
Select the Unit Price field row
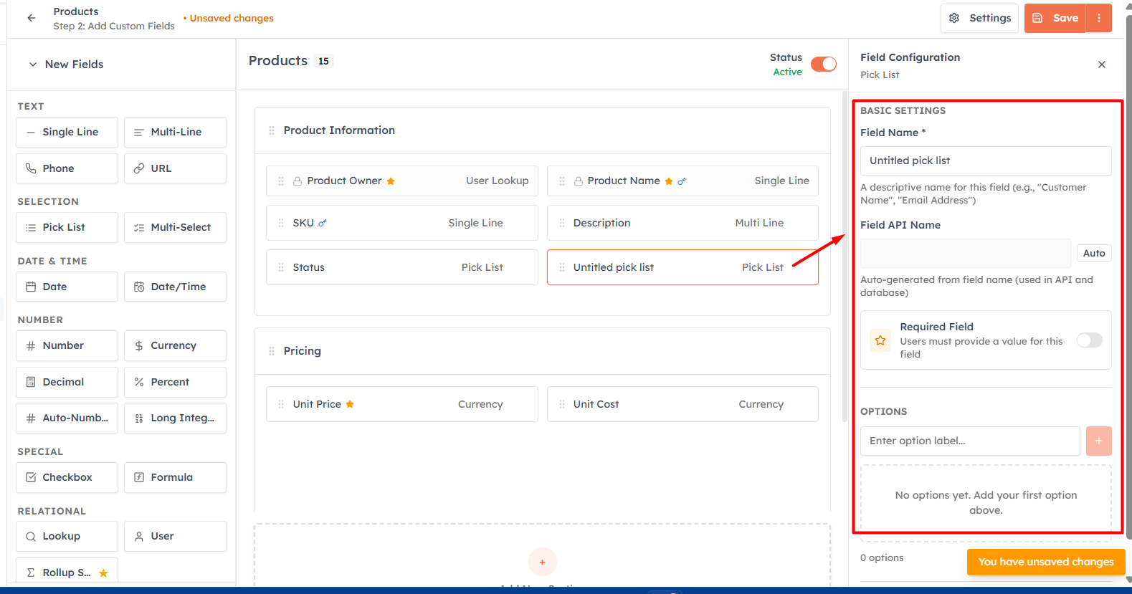(x=401, y=404)
